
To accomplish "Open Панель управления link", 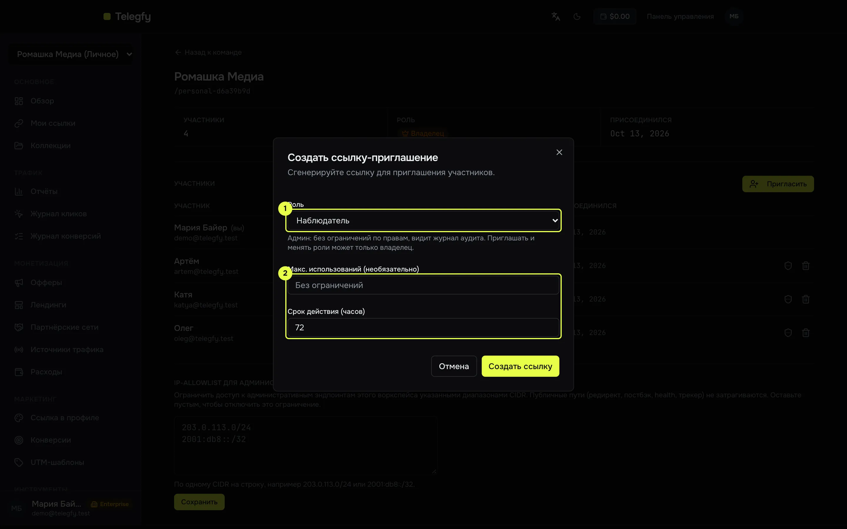I will (x=680, y=16).
